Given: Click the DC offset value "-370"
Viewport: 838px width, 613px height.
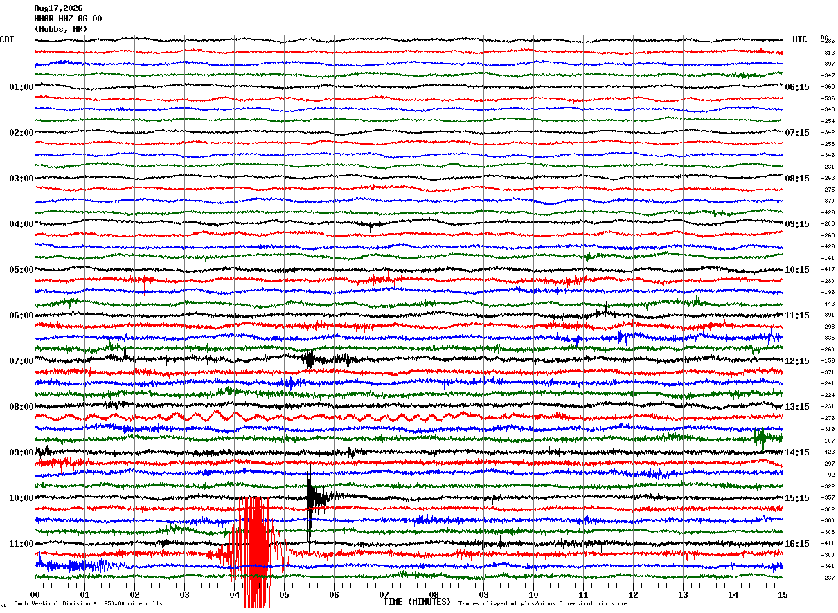Looking at the screenshot, I should pyautogui.click(x=828, y=201).
